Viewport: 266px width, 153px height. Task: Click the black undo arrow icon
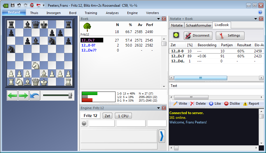pyautogui.click(x=19, y=5)
